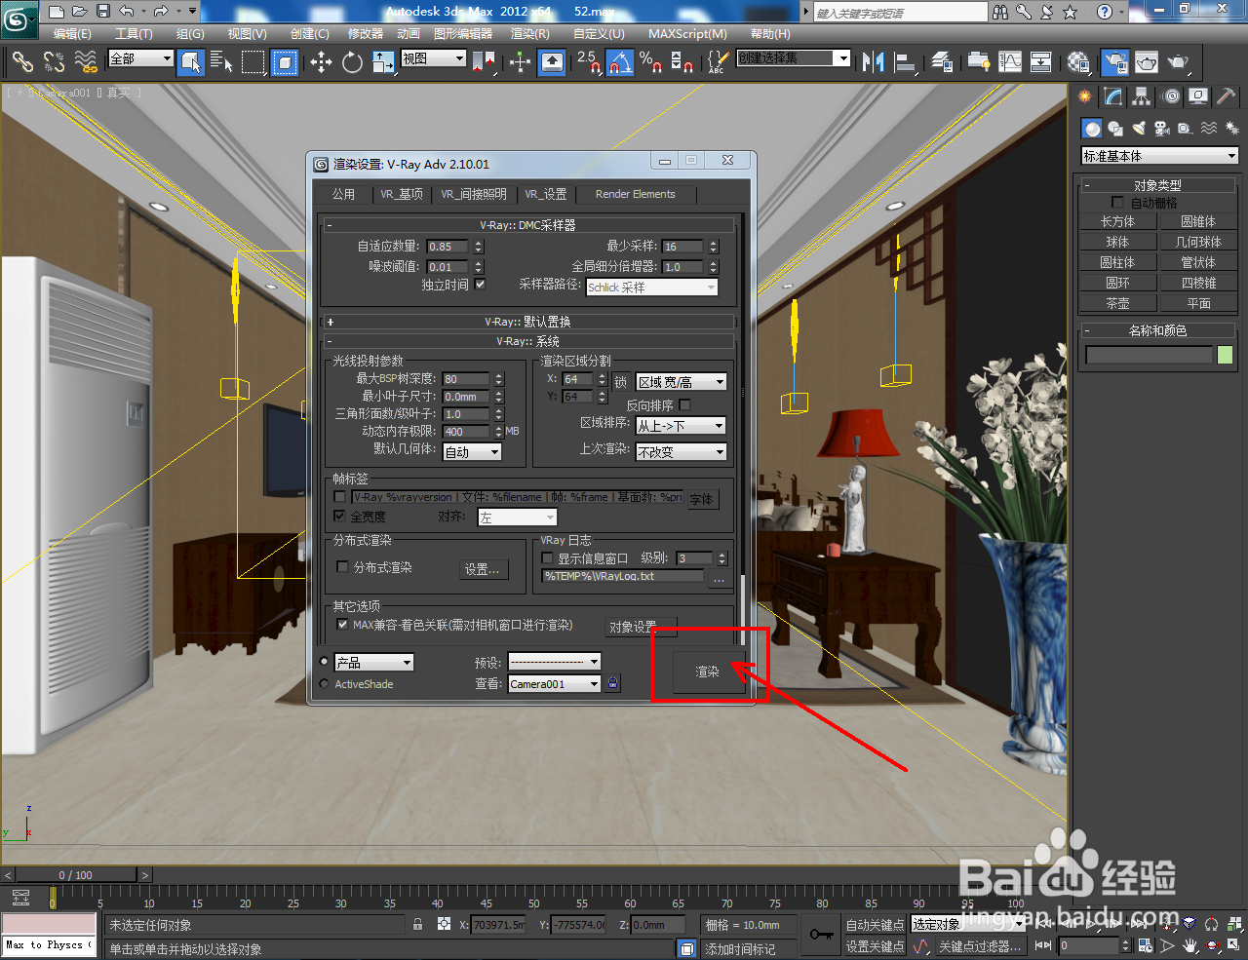Switch to the 公用 tab
Image resolution: width=1248 pixels, height=960 pixels.
343,194
